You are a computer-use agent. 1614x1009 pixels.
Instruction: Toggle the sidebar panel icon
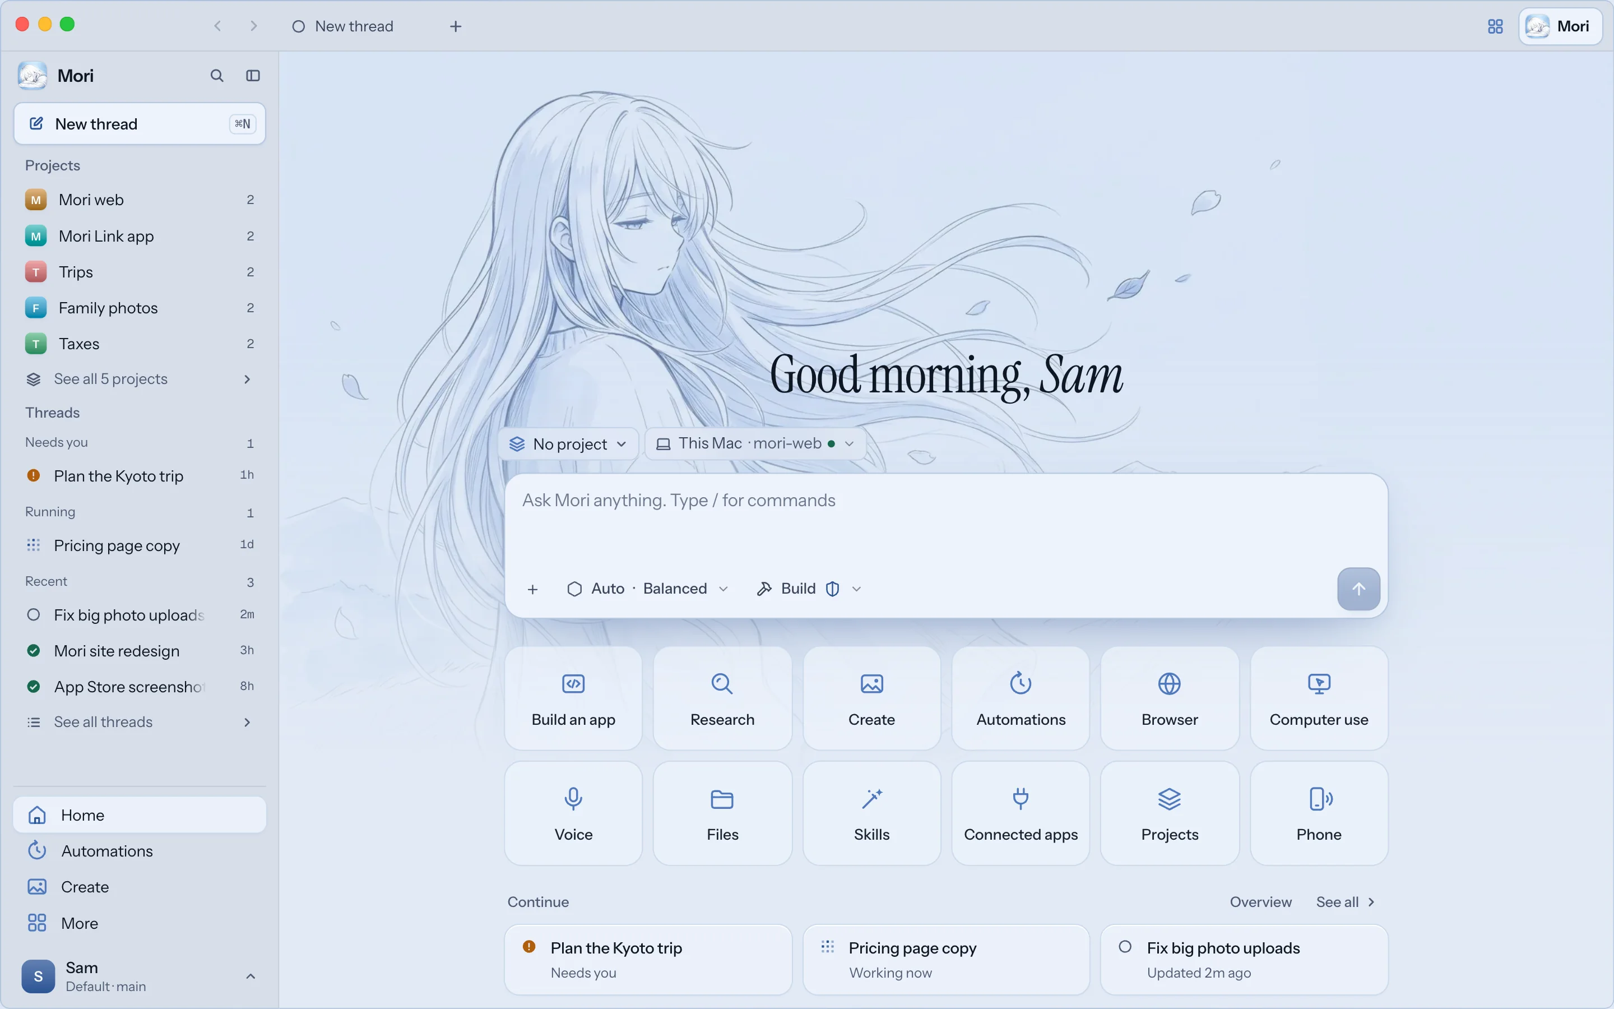click(x=253, y=76)
